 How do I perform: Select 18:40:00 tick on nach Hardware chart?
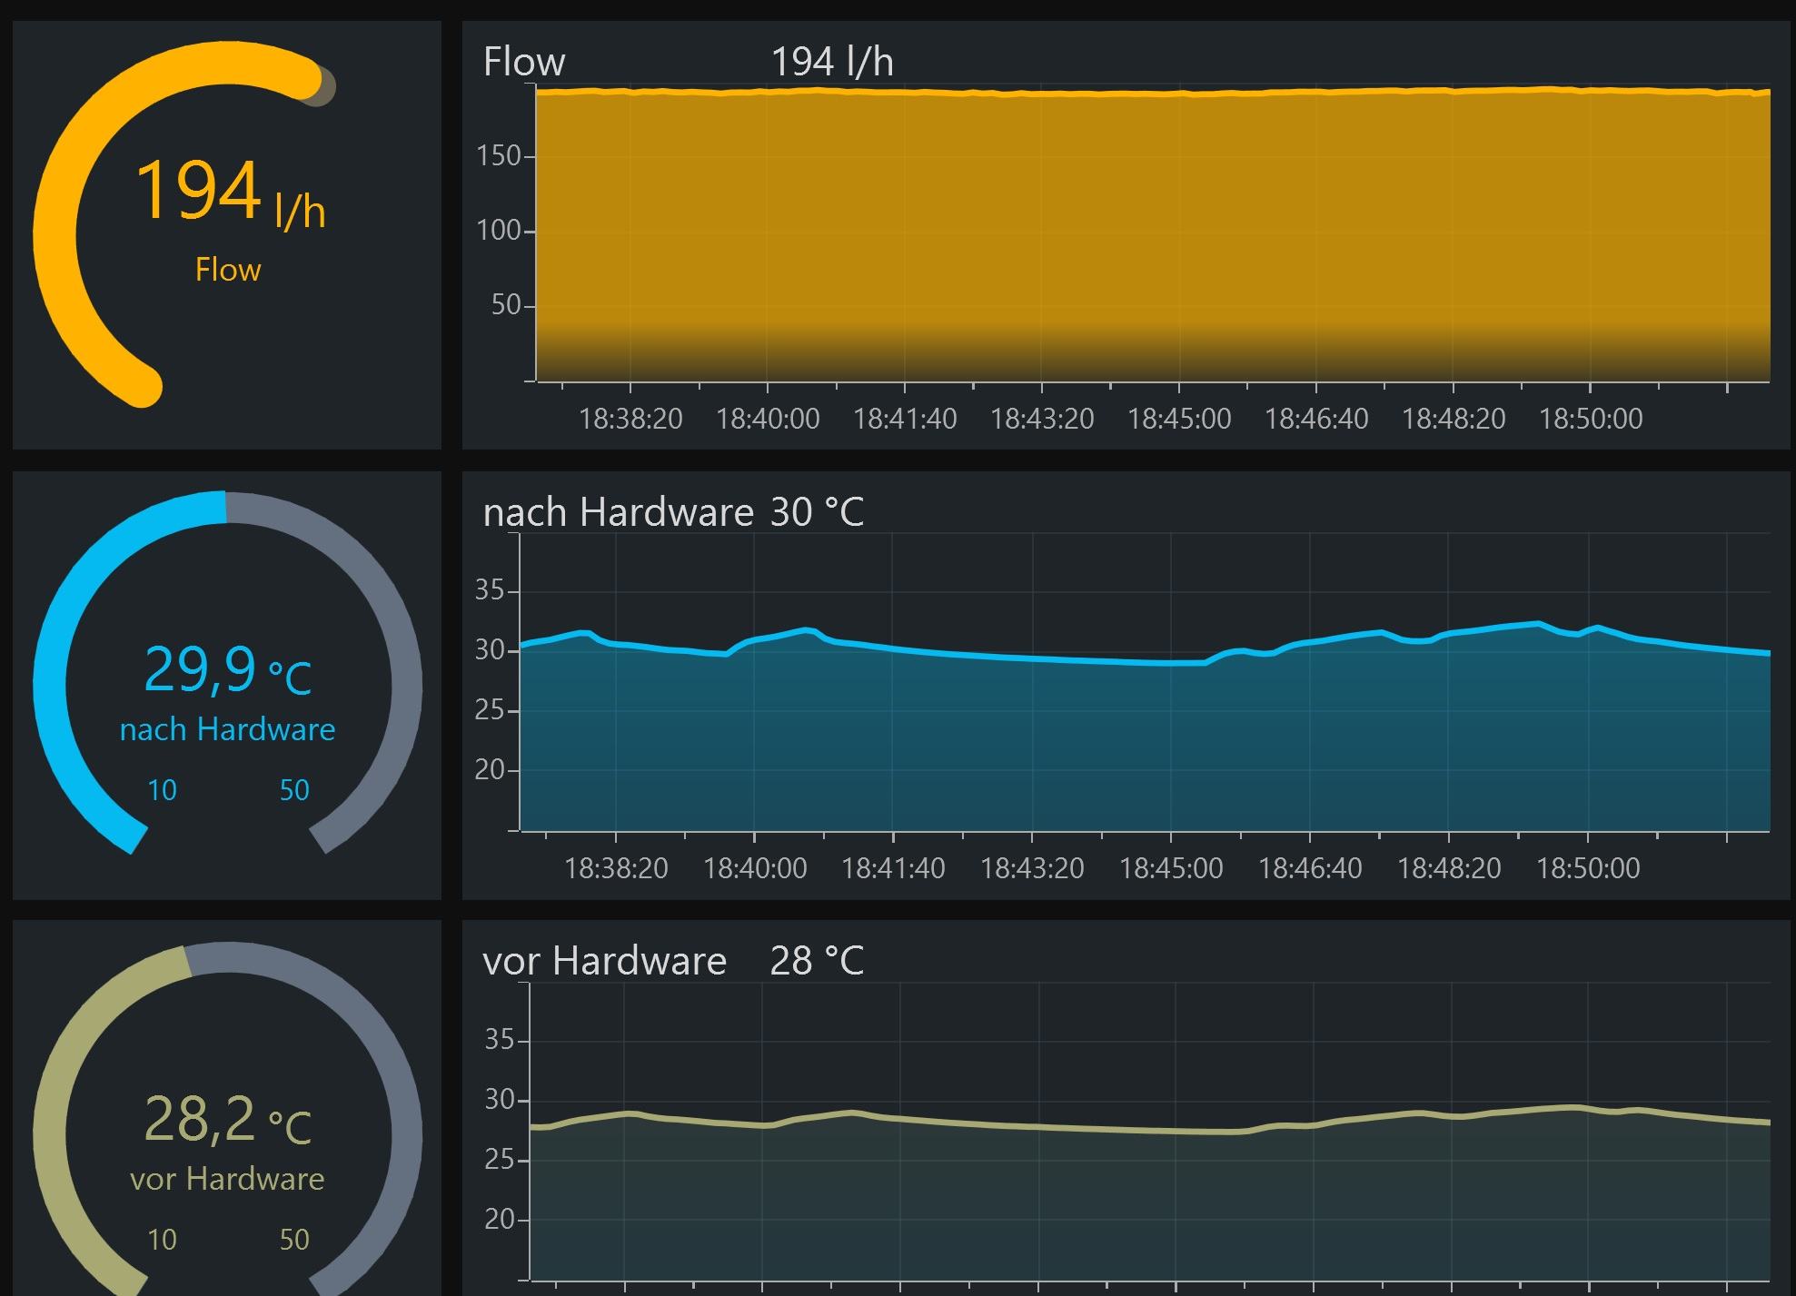754,868
